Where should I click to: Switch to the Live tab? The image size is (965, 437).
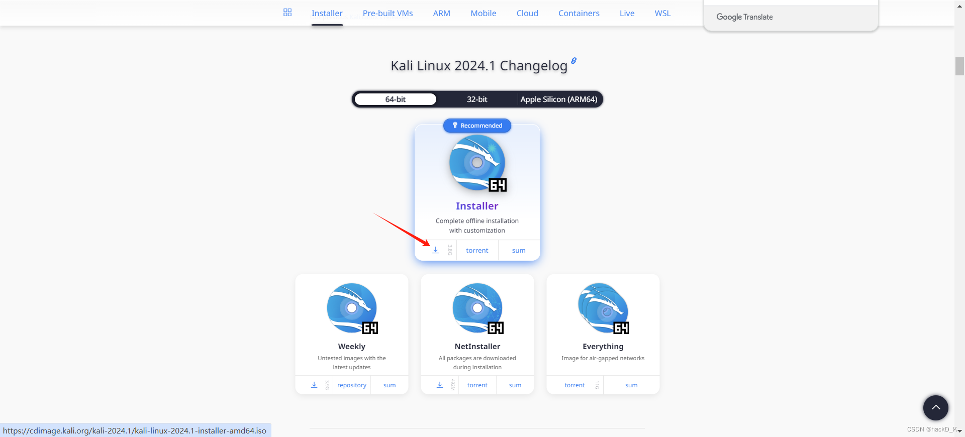tap(627, 14)
